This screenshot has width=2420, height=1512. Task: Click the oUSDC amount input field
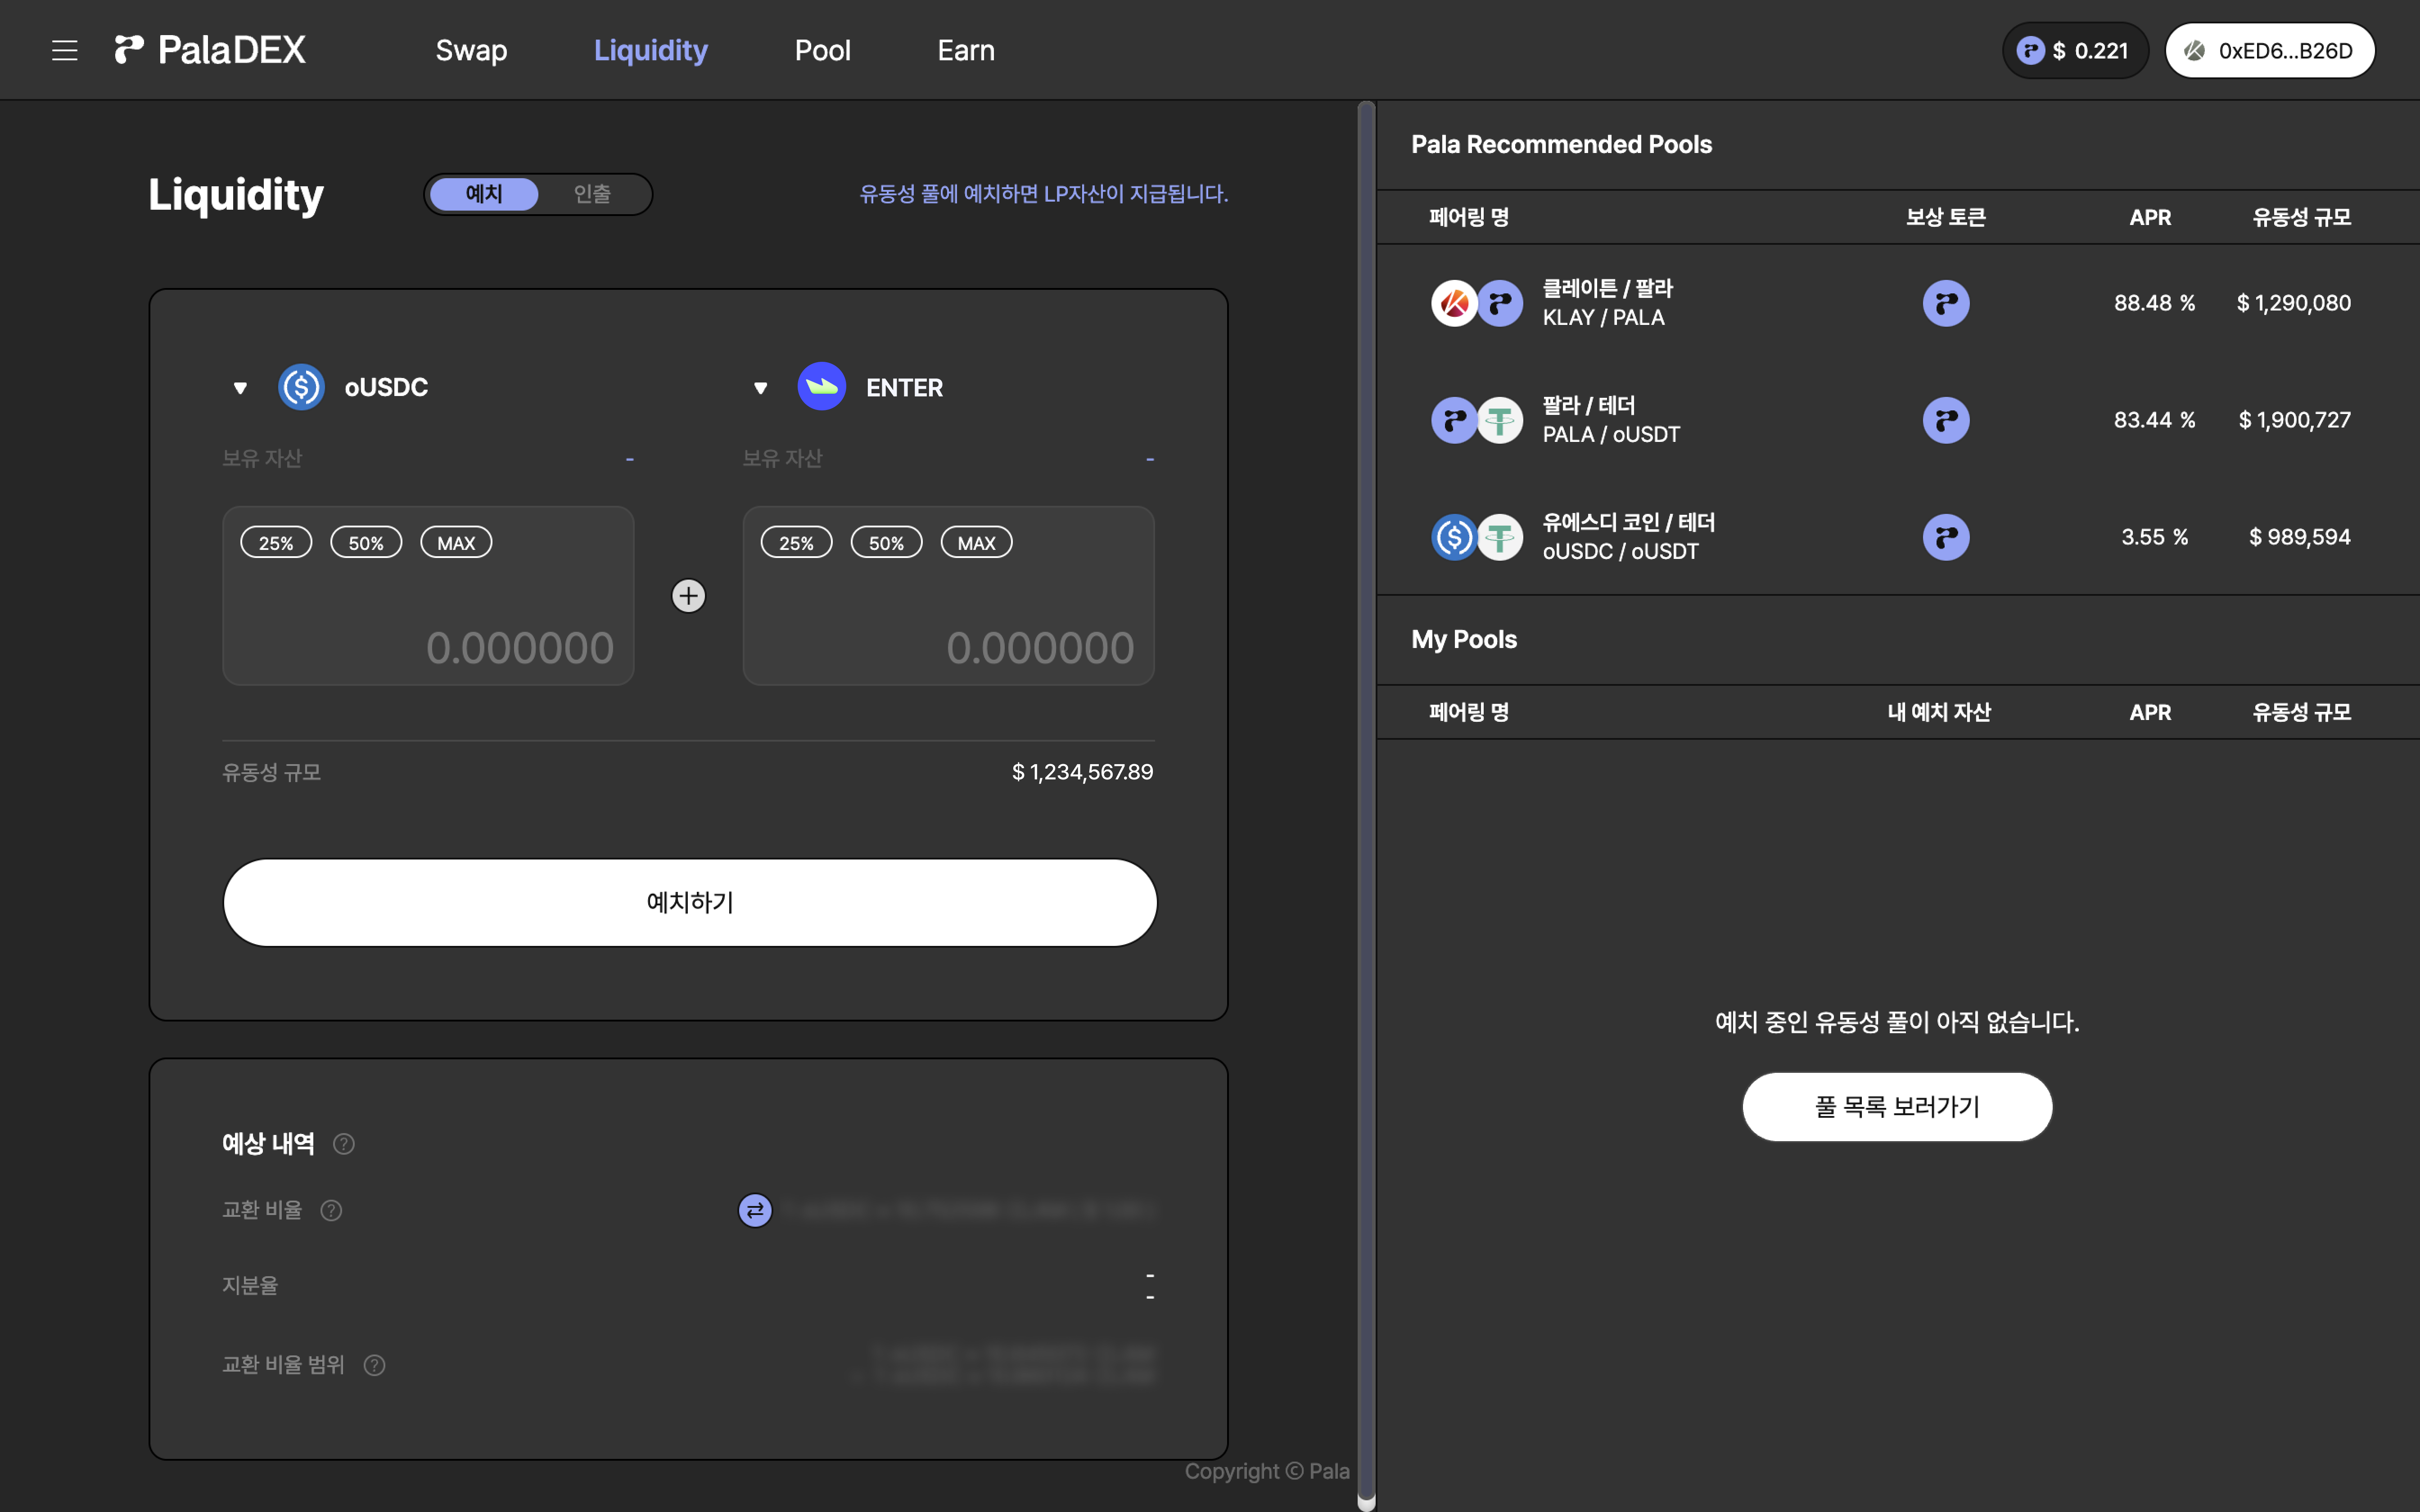coord(428,596)
